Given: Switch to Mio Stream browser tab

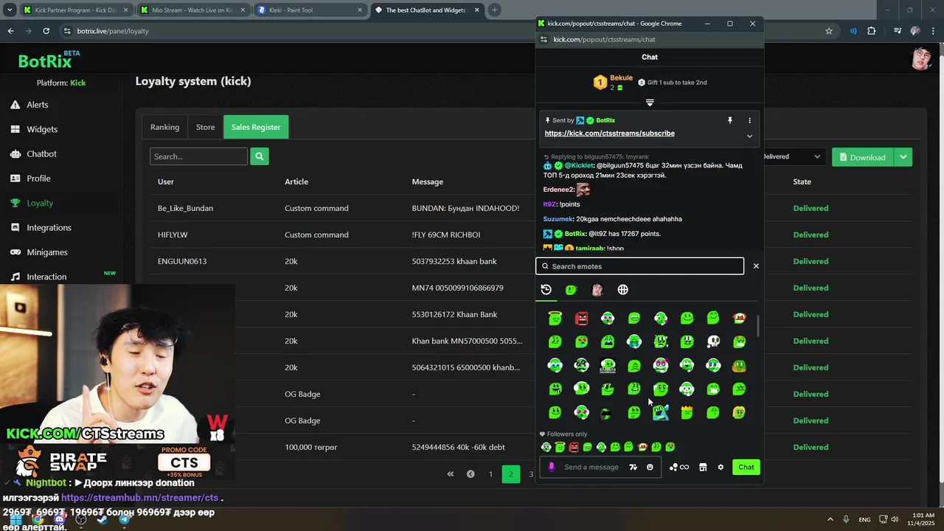Looking at the screenshot, I should [194, 10].
